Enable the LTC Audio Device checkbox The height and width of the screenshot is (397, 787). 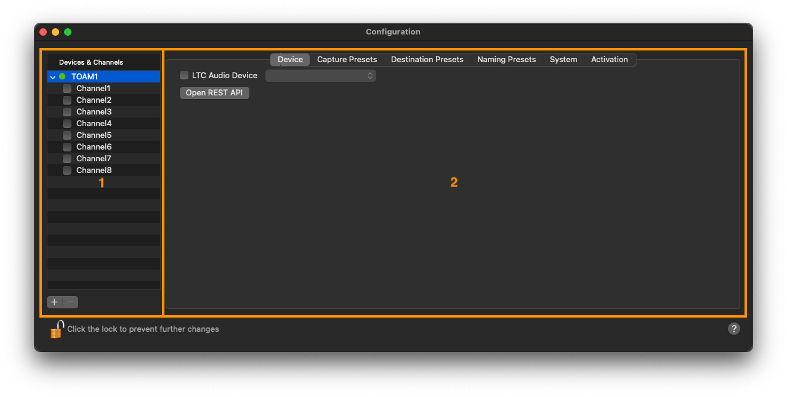point(184,76)
